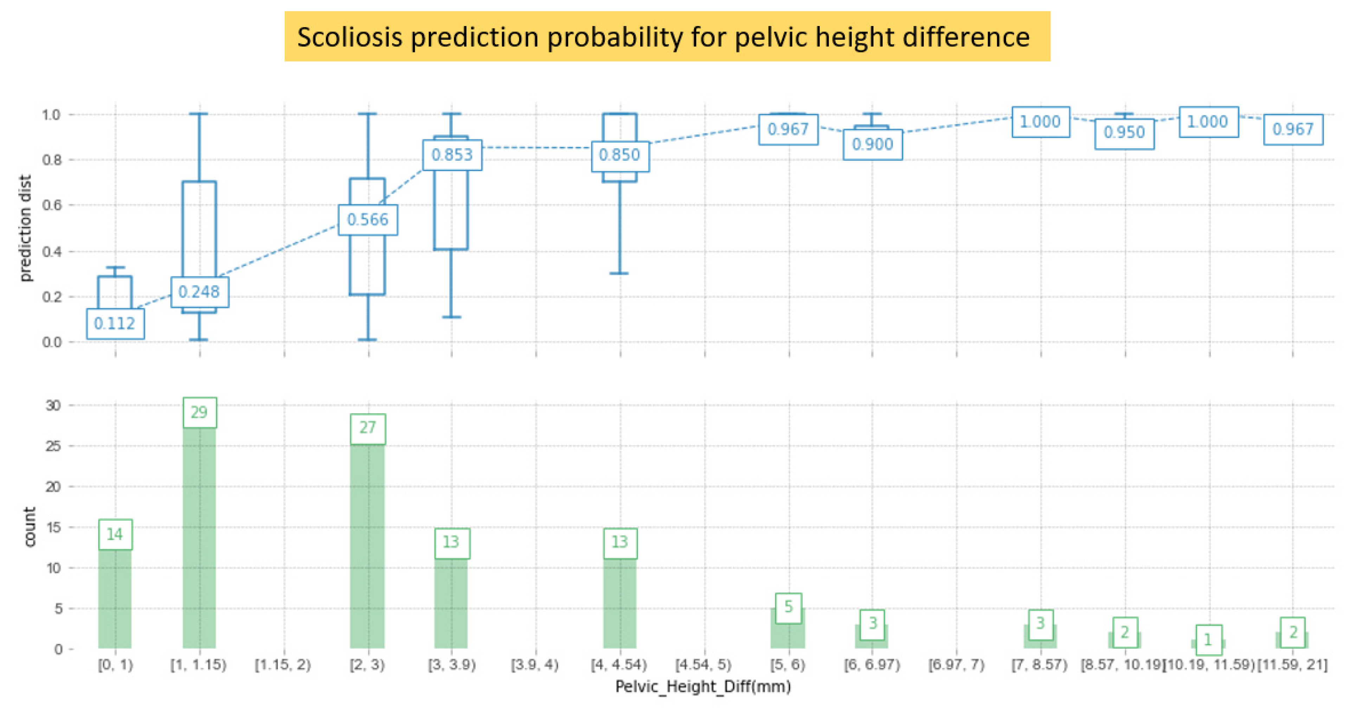Screen dimensions: 1350x709
Task: Select the 0.248 prediction label box
Action: point(199,292)
